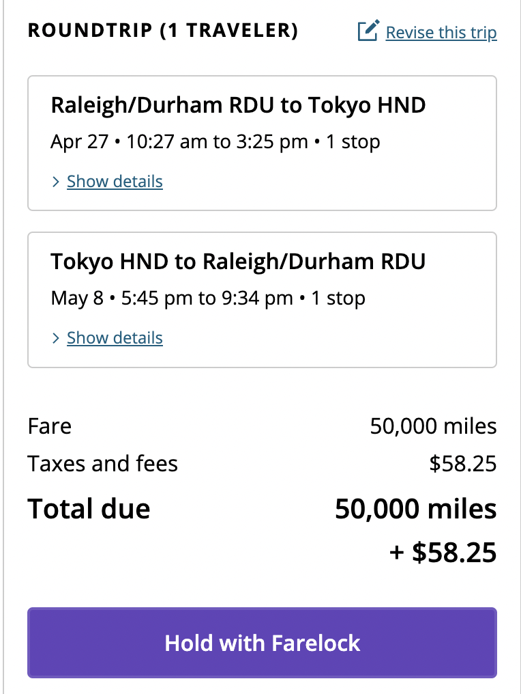Click the bold + $58.25 total amount

point(443,553)
